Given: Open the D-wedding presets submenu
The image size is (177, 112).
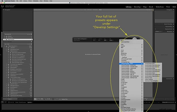Looking at the screenshot, I should (x=131, y=104).
